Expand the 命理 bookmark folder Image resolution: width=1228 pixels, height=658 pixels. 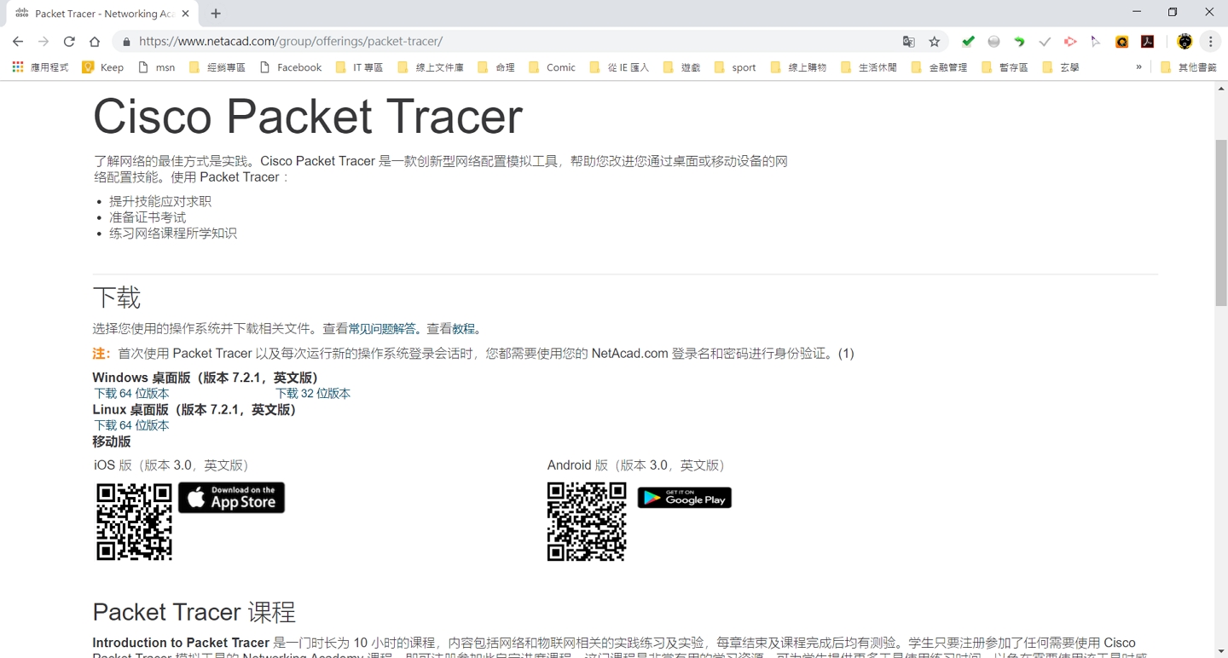coord(495,67)
